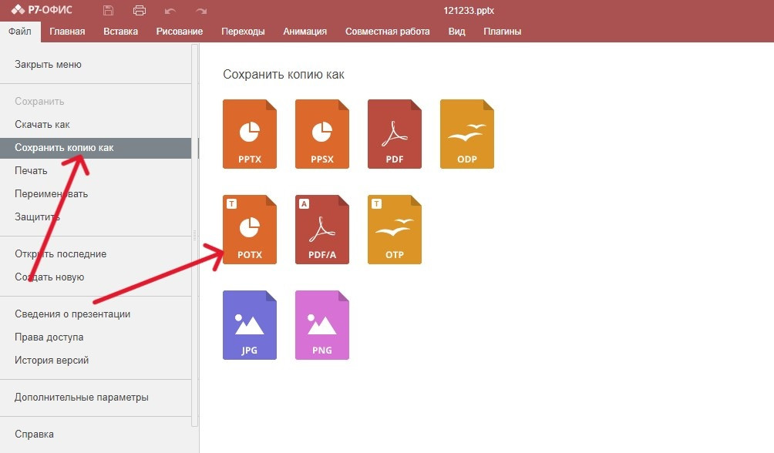This screenshot has height=453, width=774.
Task: Switch to the Вставка tab
Action: [120, 32]
